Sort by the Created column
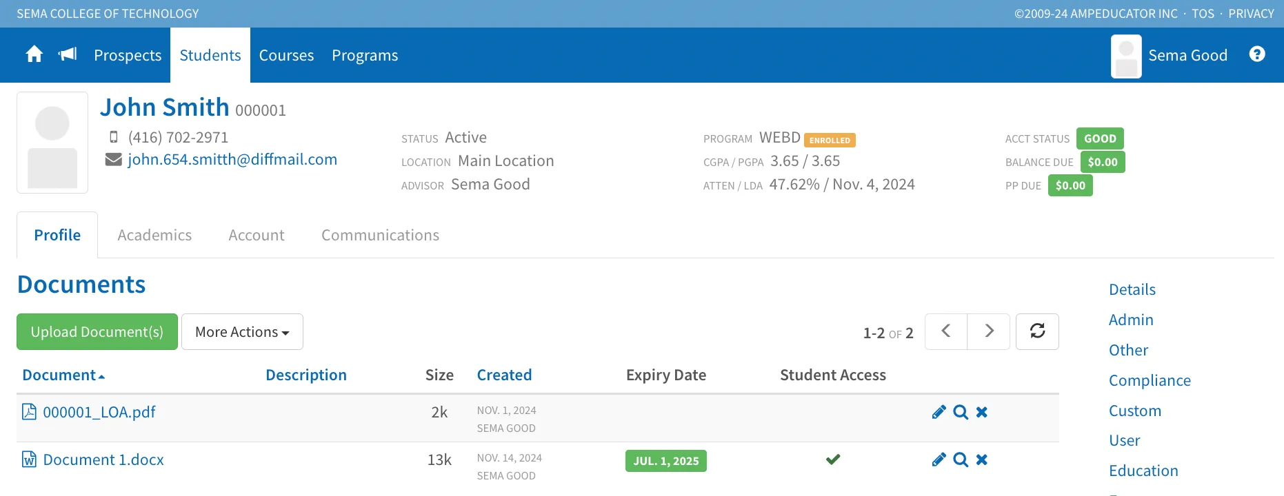The height and width of the screenshot is (496, 1284). click(504, 375)
